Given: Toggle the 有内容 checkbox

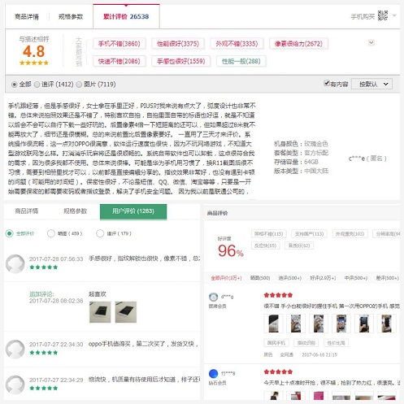Looking at the screenshot, I should point(327,83).
